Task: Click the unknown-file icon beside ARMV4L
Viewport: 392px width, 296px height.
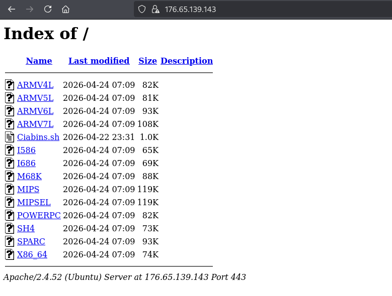Action: [x=10, y=85]
